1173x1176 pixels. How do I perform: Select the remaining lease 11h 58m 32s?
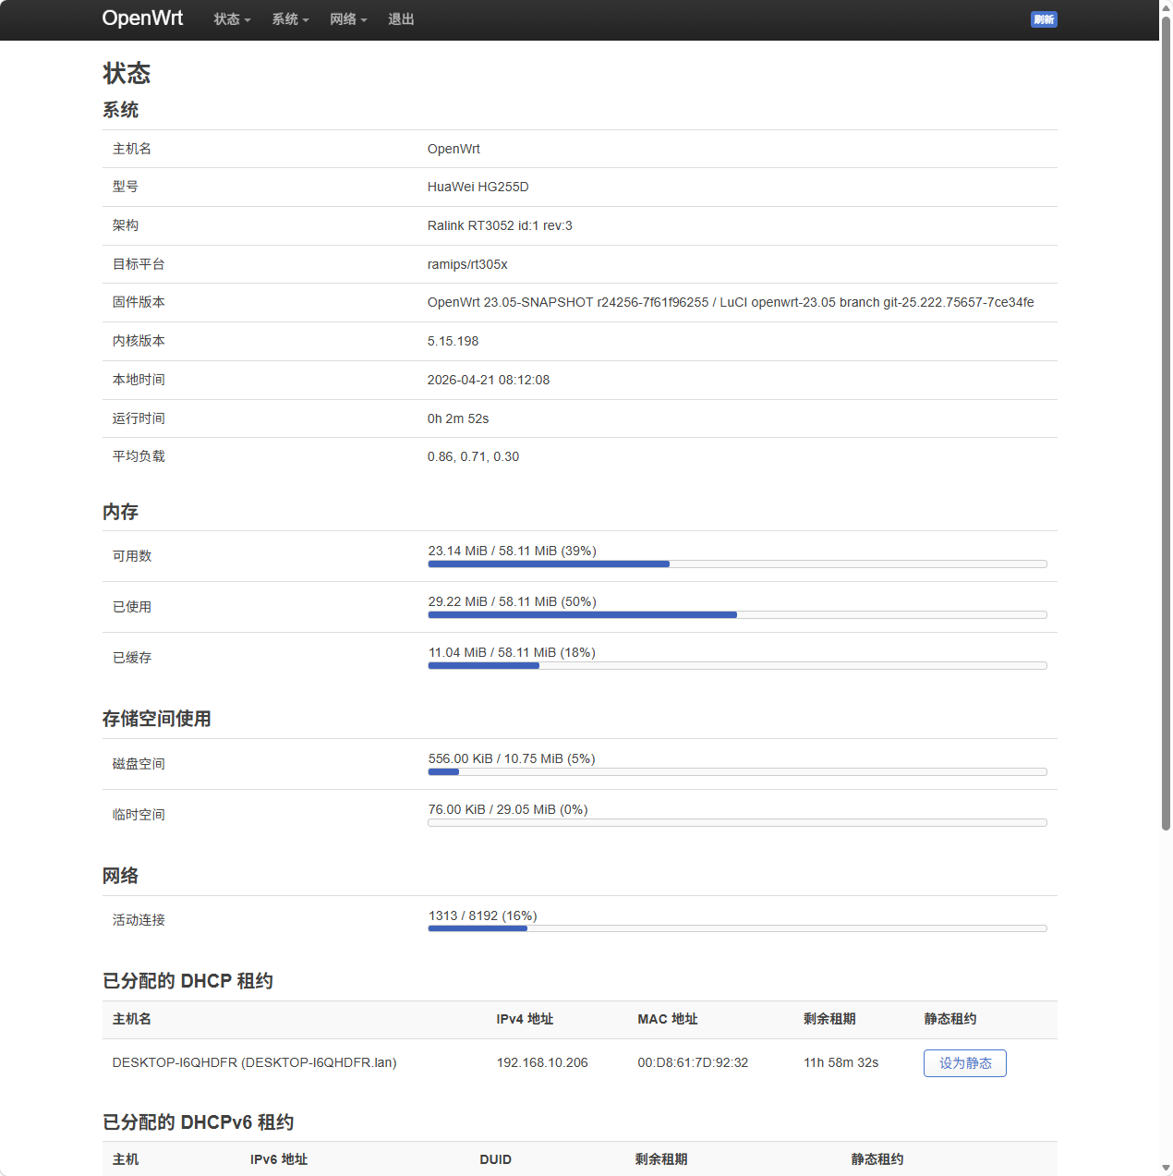click(840, 1062)
